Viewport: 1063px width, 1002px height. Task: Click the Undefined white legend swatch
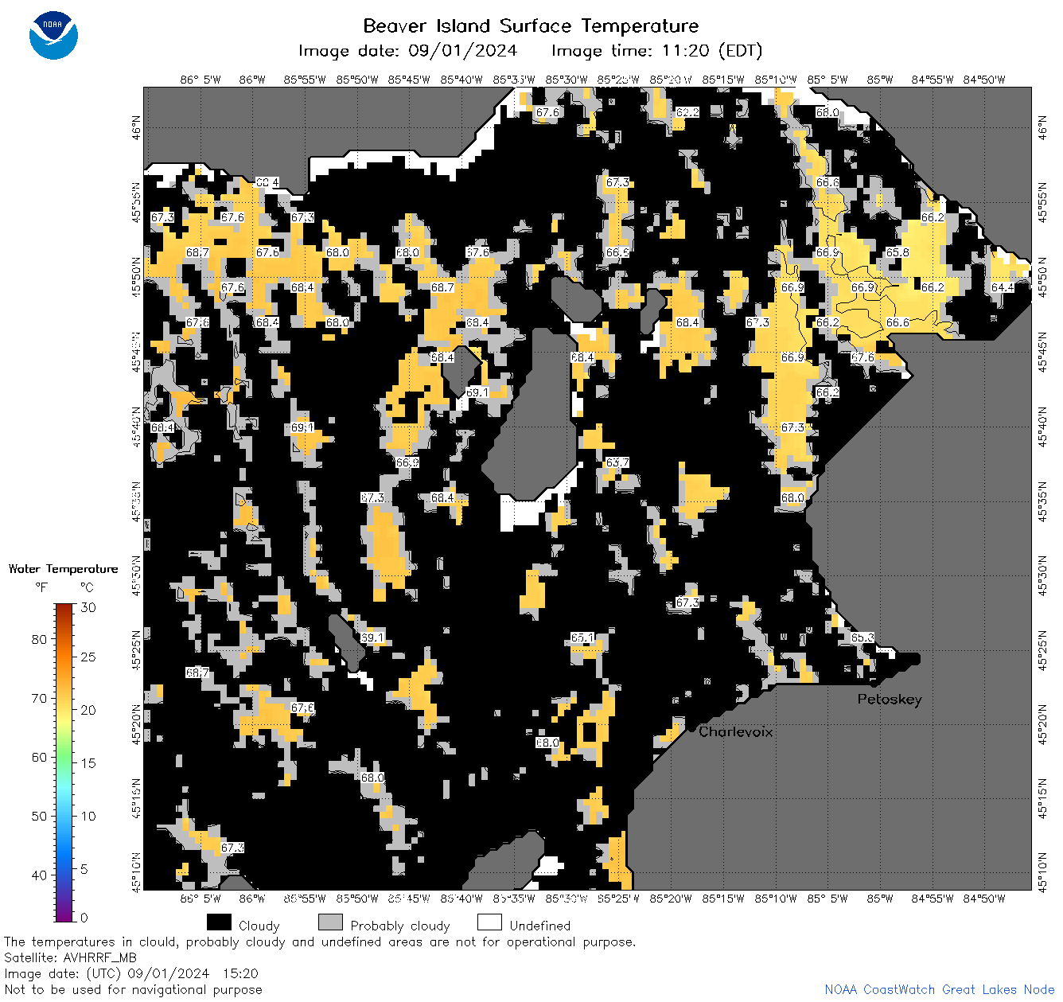(489, 922)
